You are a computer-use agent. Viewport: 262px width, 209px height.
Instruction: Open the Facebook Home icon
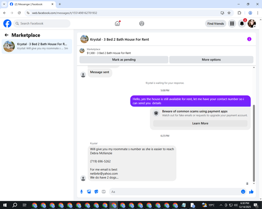coord(117,24)
